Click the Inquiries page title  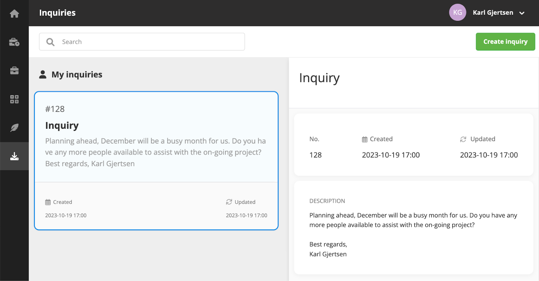pyautogui.click(x=57, y=13)
